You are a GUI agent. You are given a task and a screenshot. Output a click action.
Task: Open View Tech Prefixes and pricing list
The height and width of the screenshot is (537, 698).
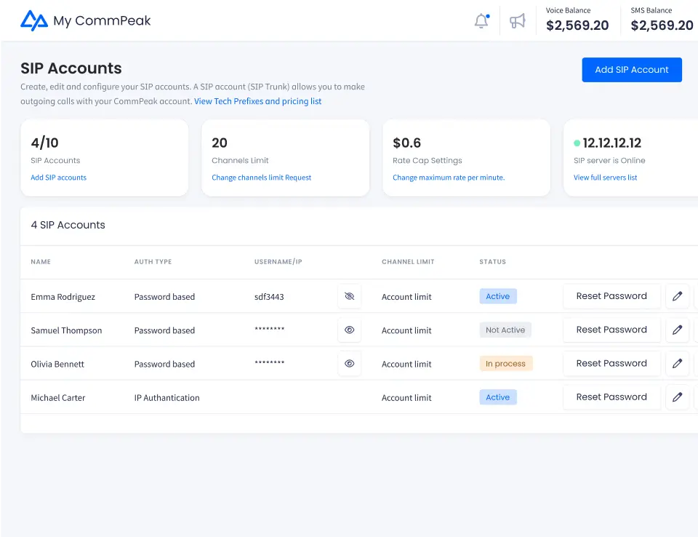[x=257, y=101]
